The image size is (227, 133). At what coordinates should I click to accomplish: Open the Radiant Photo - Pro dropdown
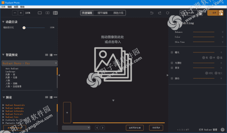click(29, 64)
